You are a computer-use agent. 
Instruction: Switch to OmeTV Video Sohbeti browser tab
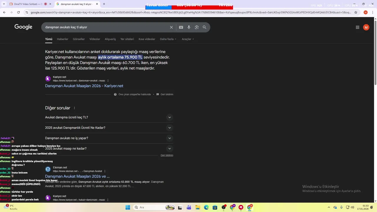point(29,4)
